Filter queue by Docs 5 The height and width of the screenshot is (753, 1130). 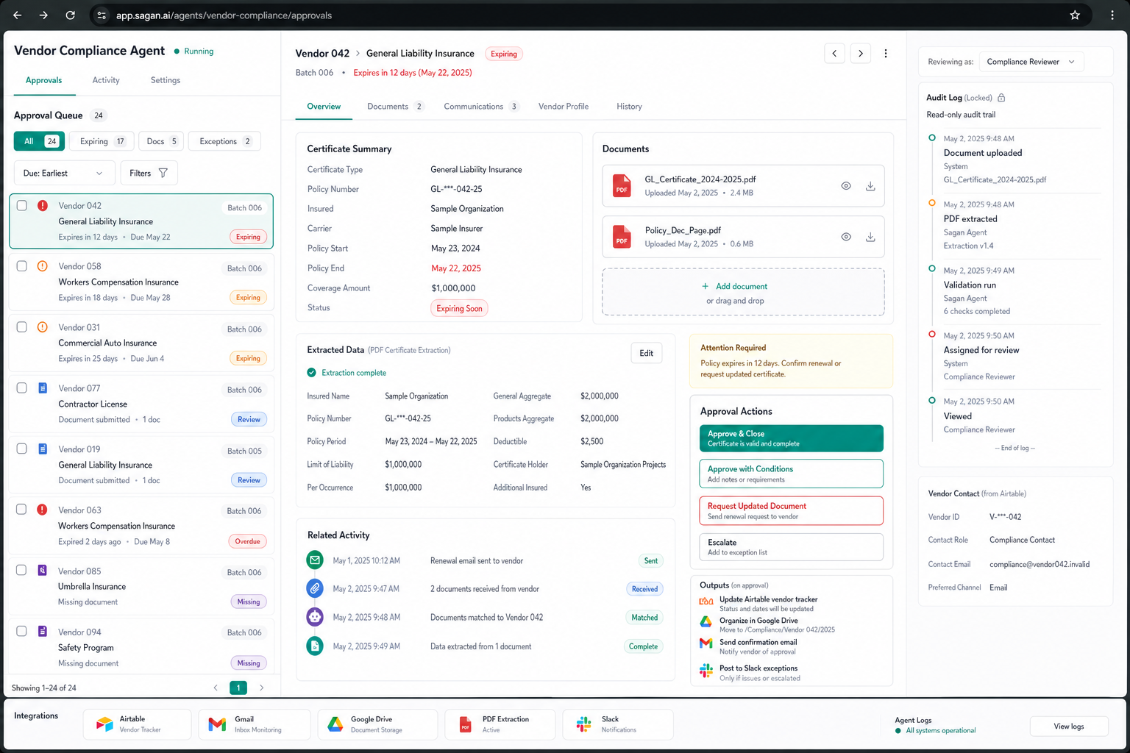pyautogui.click(x=161, y=141)
